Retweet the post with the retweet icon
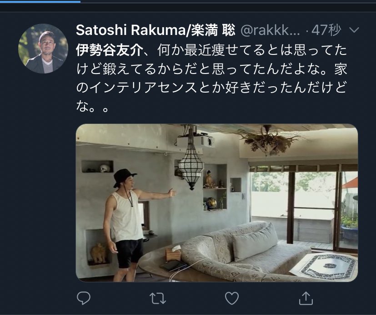 [158, 298]
